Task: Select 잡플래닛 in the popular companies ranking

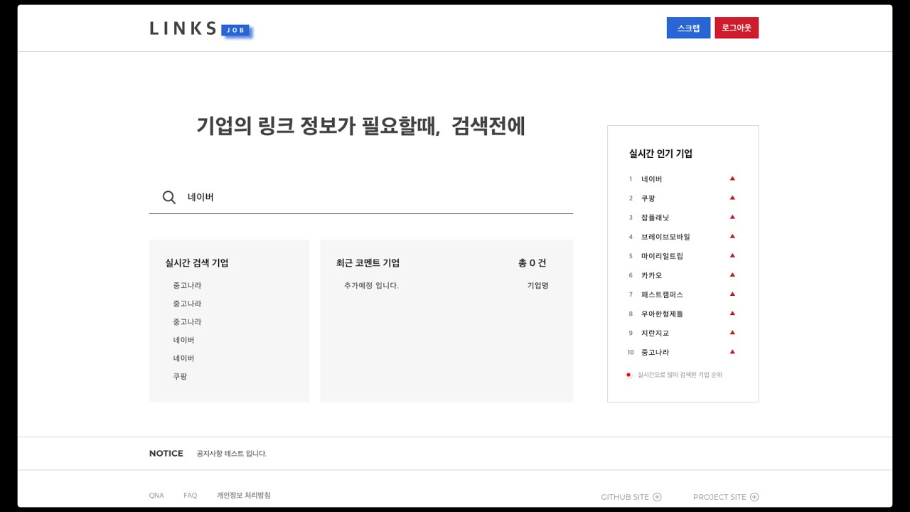Action: pos(655,218)
